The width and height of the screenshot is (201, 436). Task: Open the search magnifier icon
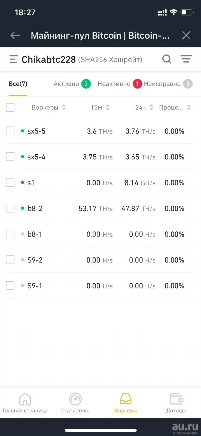pyautogui.click(x=167, y=59)
